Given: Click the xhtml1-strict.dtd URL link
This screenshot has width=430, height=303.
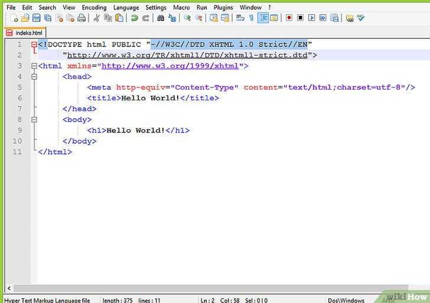Looking at the screenshot, I should pyautogui.click(x=187, y=55).
